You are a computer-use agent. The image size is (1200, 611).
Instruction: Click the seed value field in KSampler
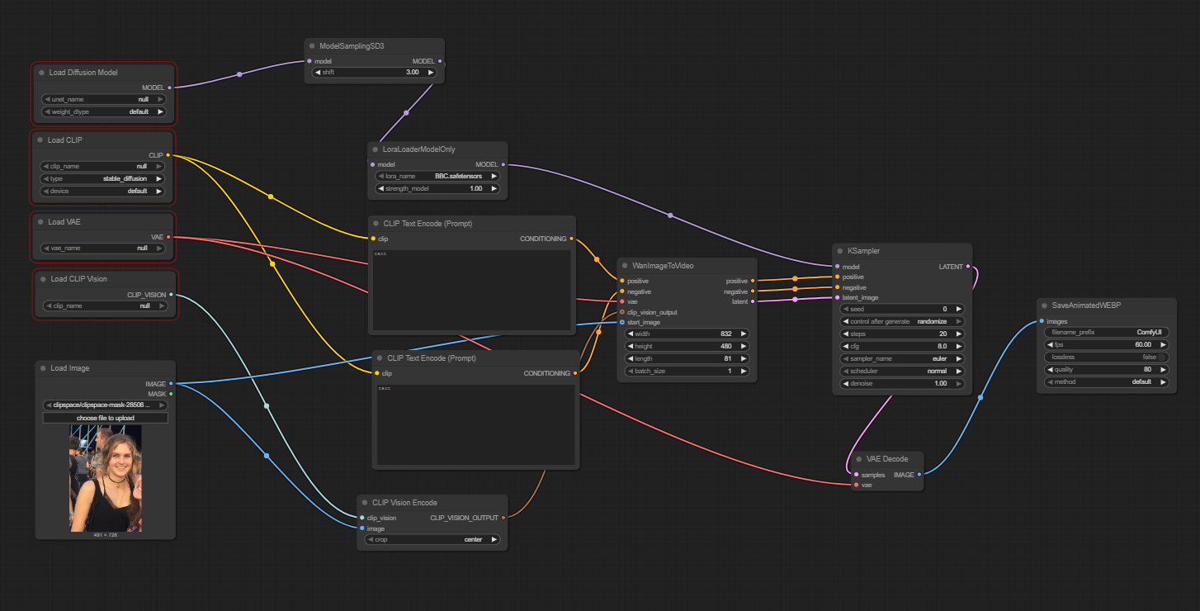902,309
